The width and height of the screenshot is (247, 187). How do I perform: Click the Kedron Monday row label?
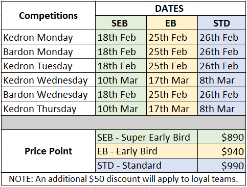(49, 37)
